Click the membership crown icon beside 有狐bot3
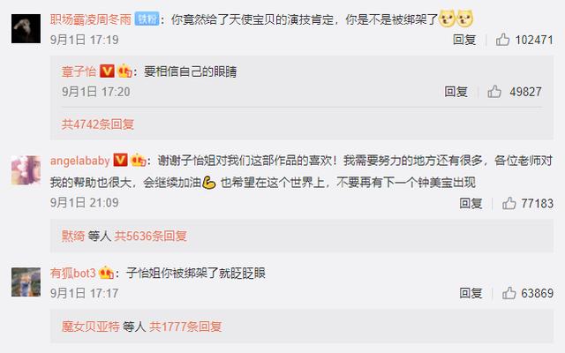 [x=106, y=273]
